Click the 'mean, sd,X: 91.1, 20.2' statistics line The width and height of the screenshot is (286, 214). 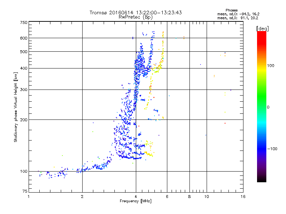click(x=238, y=18)
